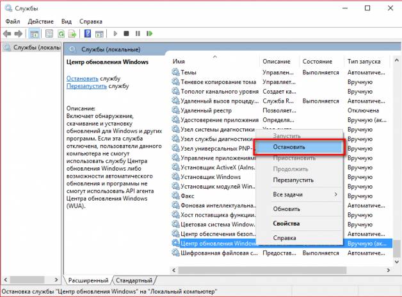
Task: Select the Установщик модулей Windows row
Action: pyautogui.click(x=282, y=186)
